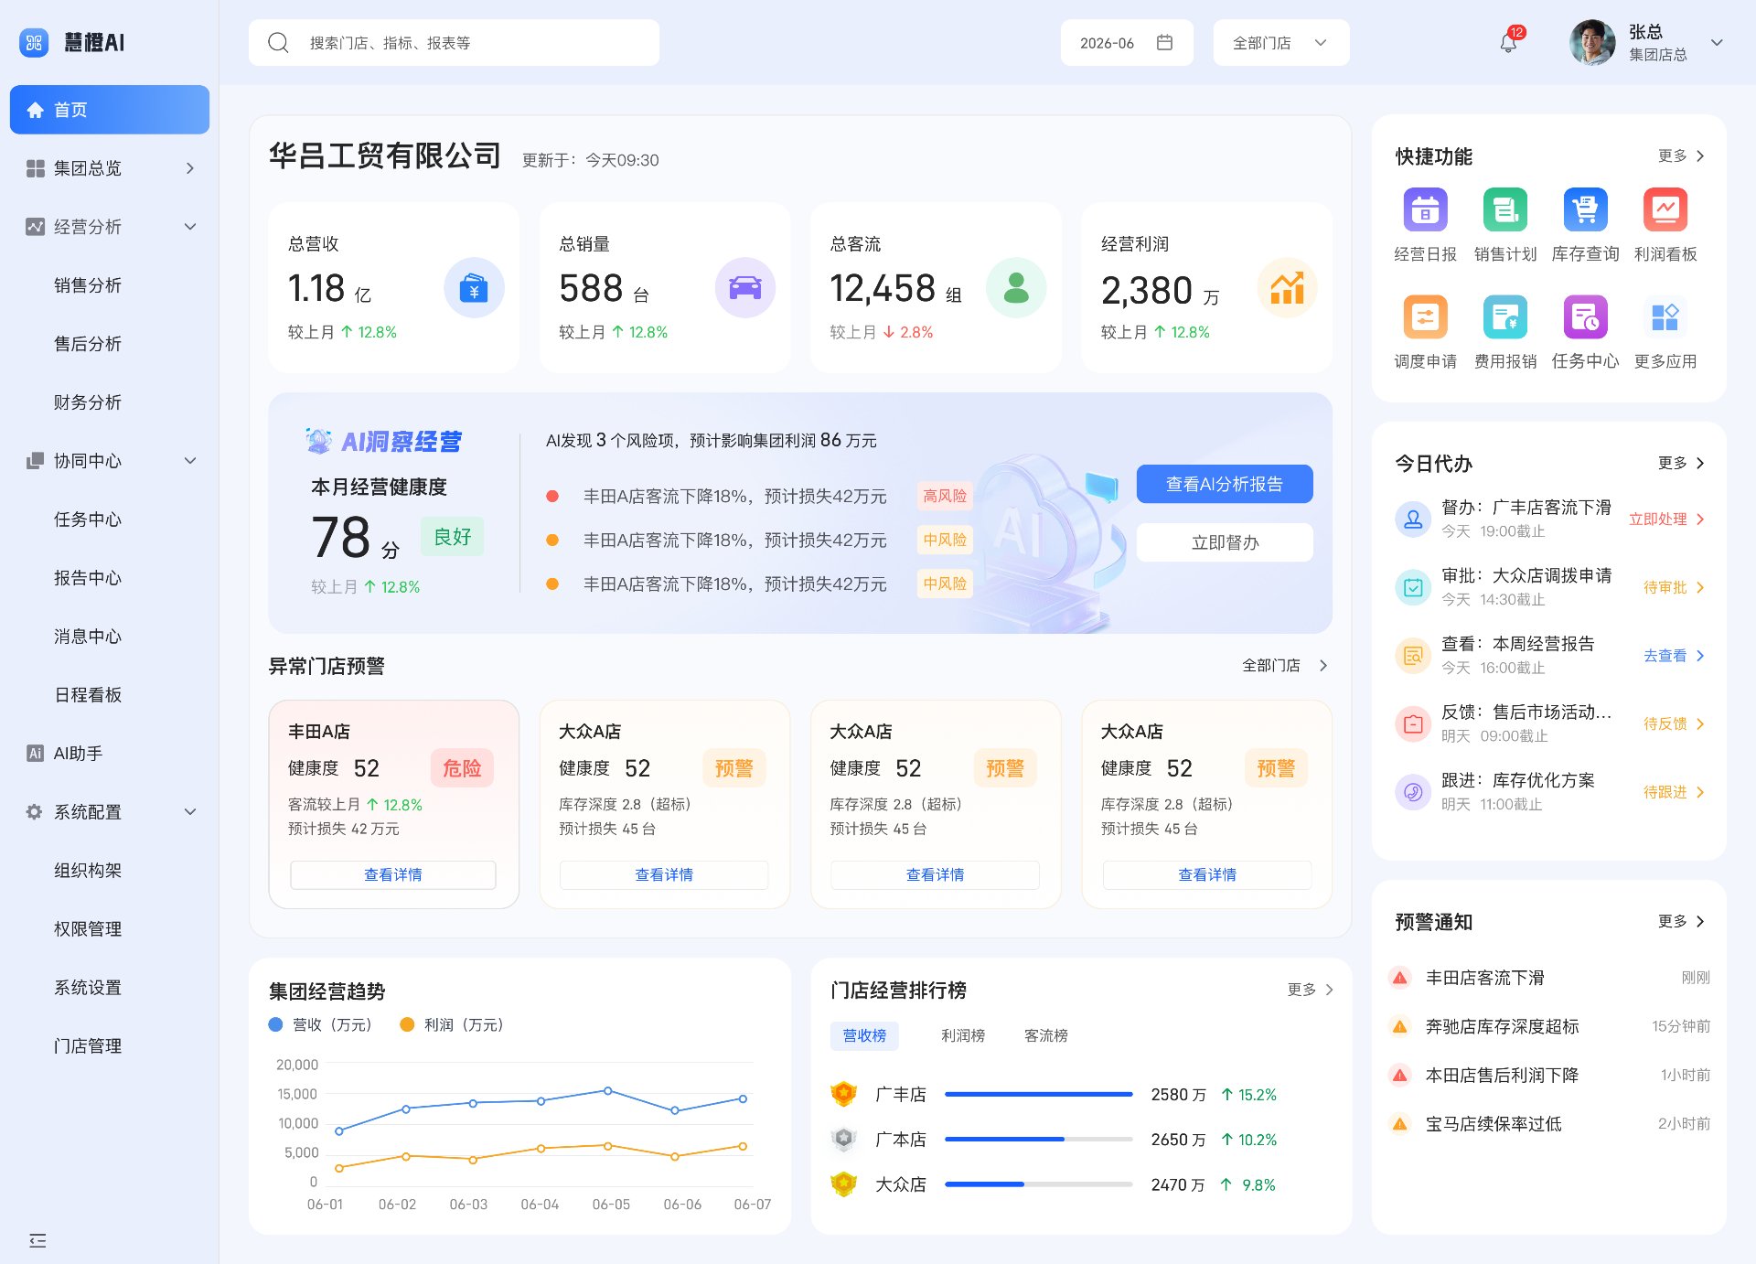
Task: Collapse the sidebar with the bottom-left icon
Action: tap(37, 1240)
